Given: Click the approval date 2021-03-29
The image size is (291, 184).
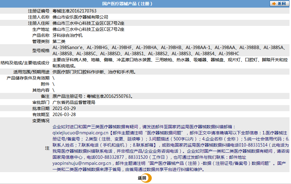Looking at the screenshot, I should [x=64, y=108].
